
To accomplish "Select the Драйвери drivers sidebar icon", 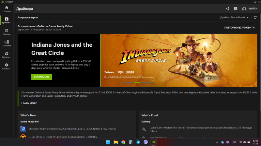I will [x=7, y=20].
